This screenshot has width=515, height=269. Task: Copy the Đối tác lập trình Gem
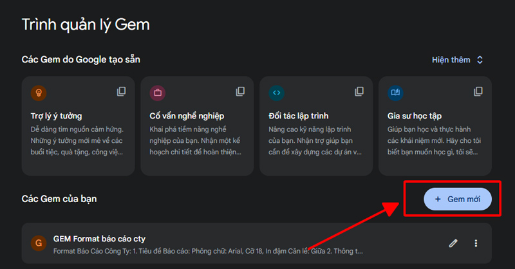[x=359, y=91]
